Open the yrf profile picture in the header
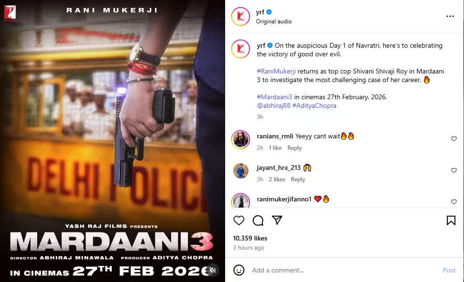Image resolution: width=464 pixels, height=282 pixels. [240, 17]
